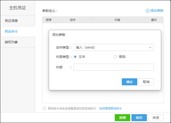Click the info icon near the hint text

[x=44, y=108]
